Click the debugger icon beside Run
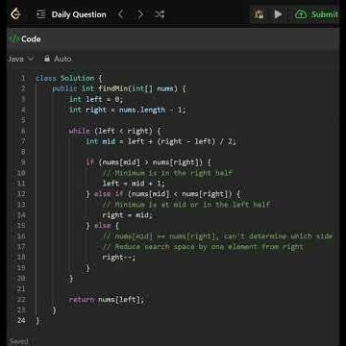The width and height of the screenshot is (346, 346). (x=259, y=14)
